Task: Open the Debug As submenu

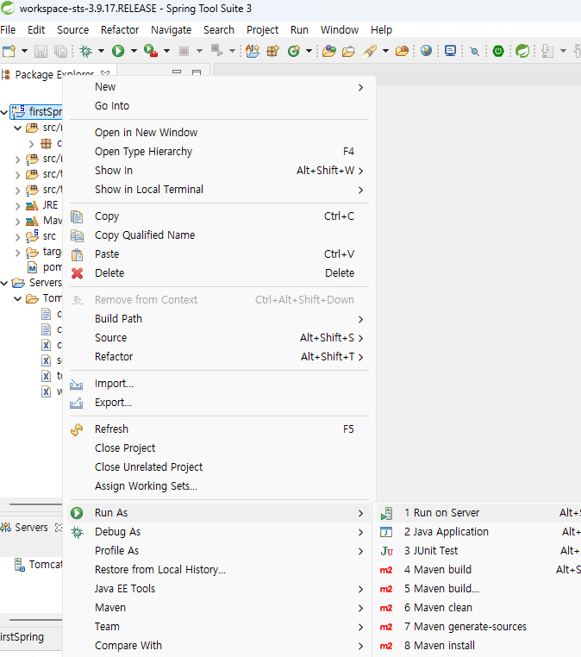Action: tap(219, 532)
